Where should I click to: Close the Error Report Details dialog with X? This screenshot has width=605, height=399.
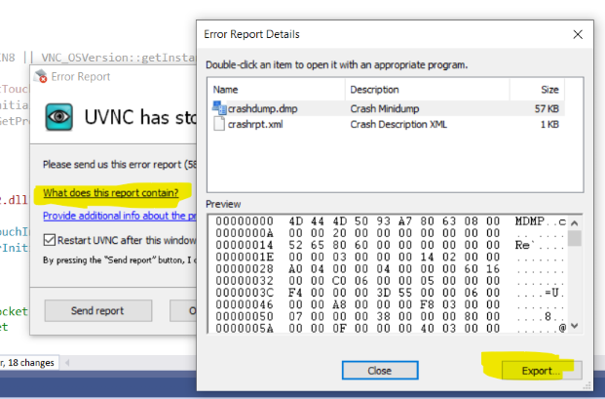[x=578, y=34]
